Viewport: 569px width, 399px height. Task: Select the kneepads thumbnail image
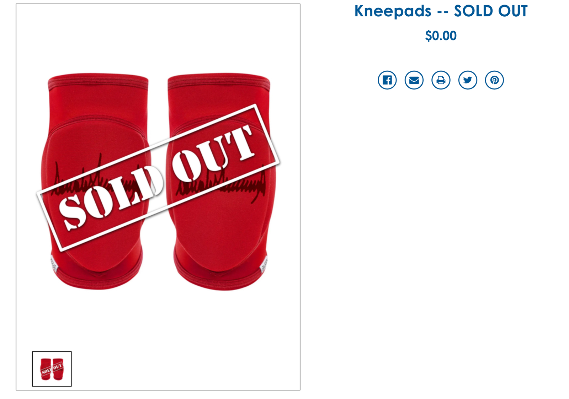52,369
